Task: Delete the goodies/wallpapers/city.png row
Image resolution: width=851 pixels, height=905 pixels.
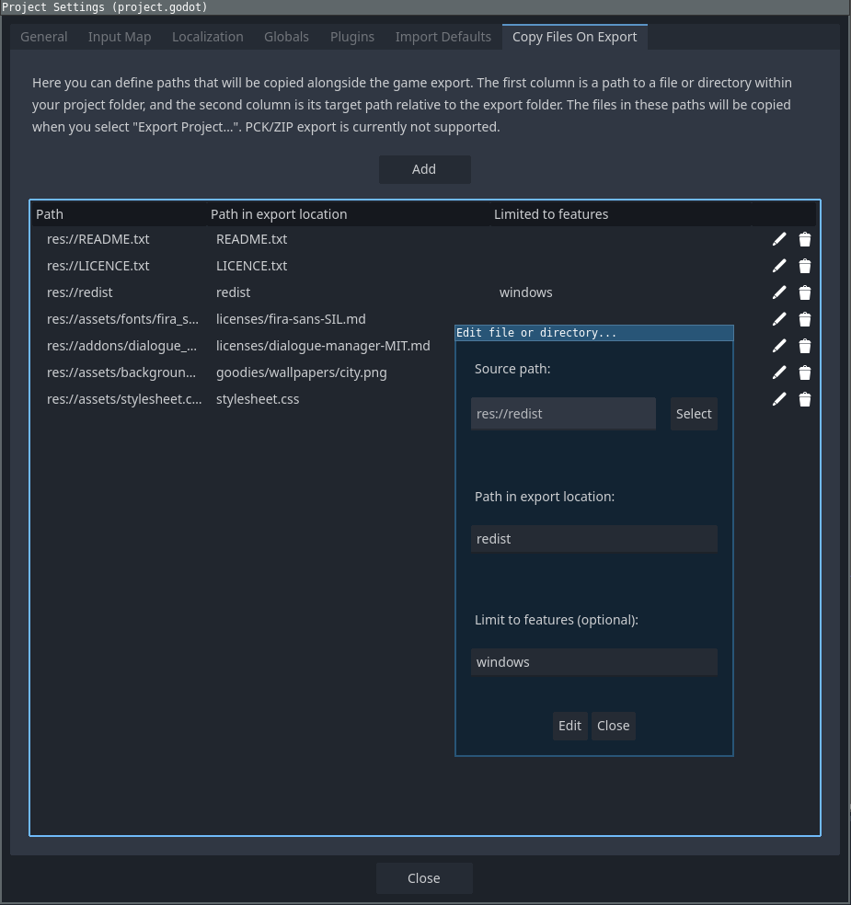Action: 804,372
